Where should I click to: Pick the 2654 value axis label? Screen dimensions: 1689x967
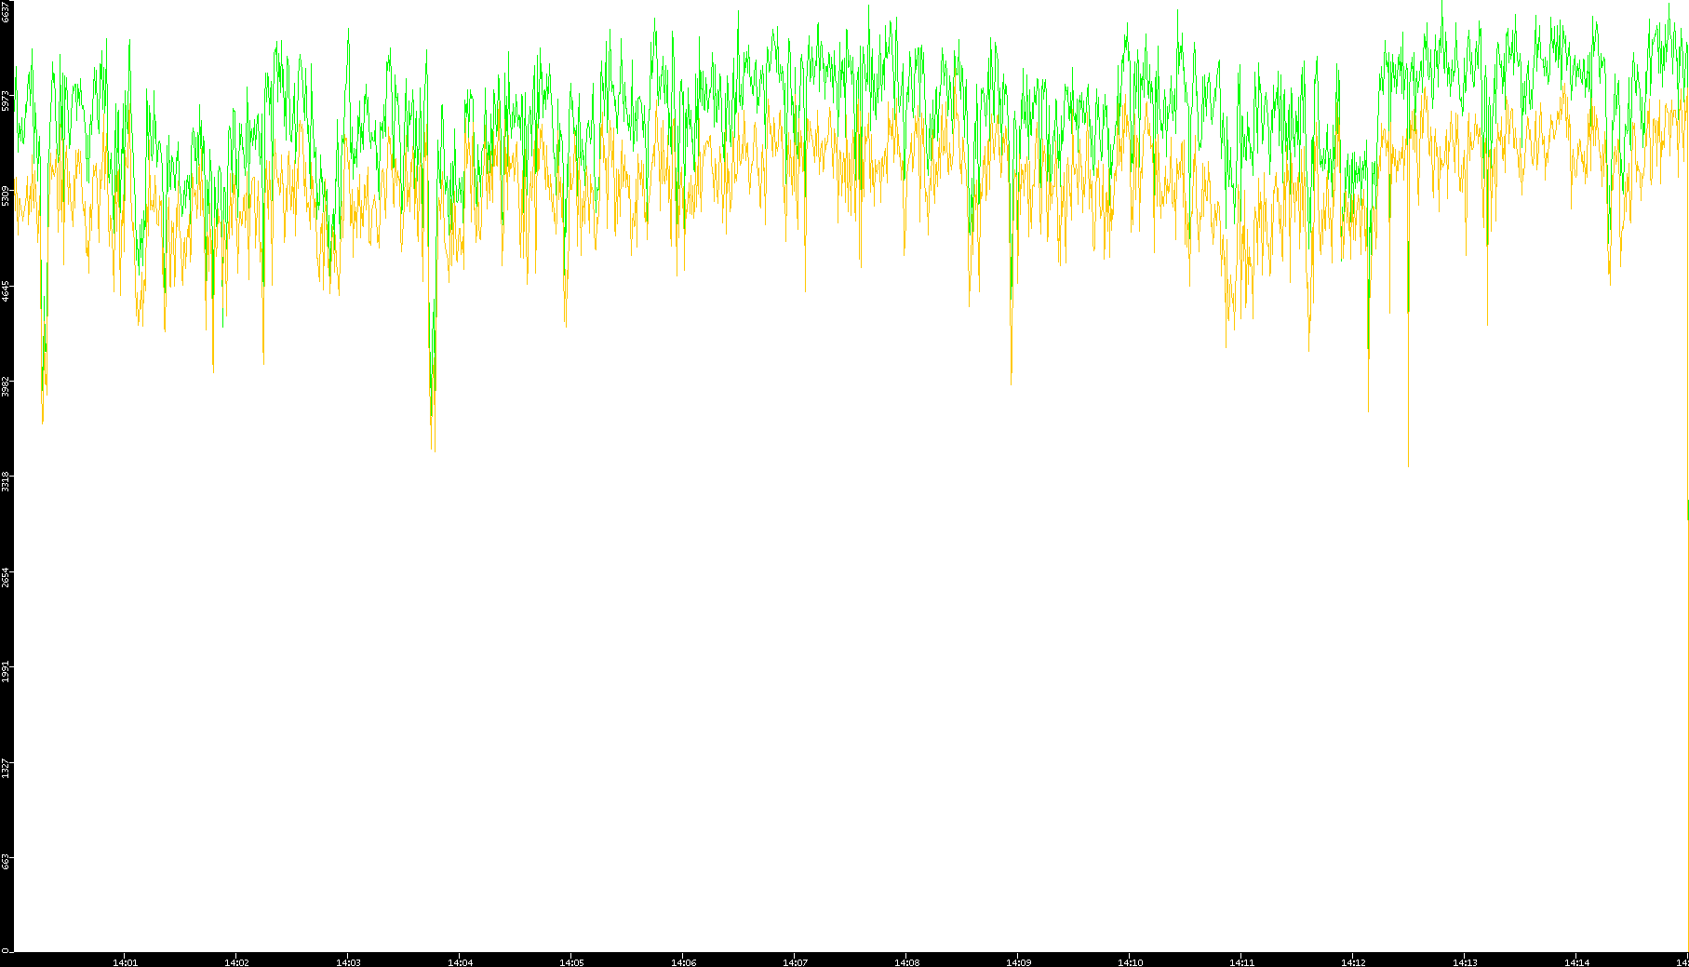click(x=7, y=577)
